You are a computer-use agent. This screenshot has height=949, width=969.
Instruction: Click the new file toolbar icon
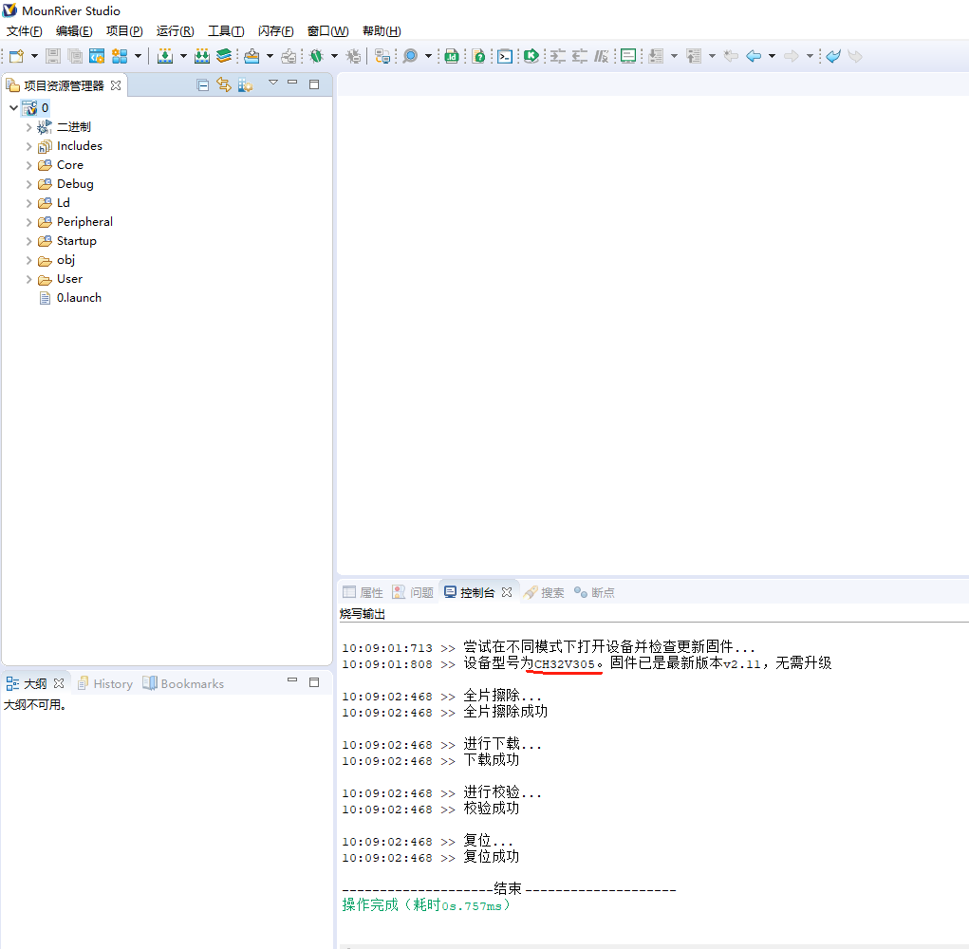(x=16, y=57)
